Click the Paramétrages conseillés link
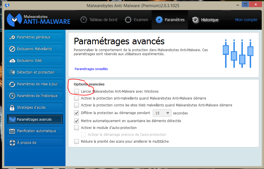Image resolution: width=264 pixels, height=169 pixels. [x=91, y=69]
